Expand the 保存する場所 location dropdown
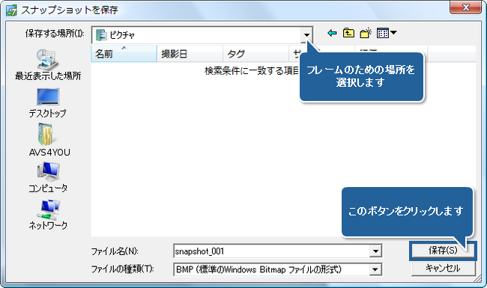Image resolution: width=487 pixels, height=288 pixels. coord(306,34)
